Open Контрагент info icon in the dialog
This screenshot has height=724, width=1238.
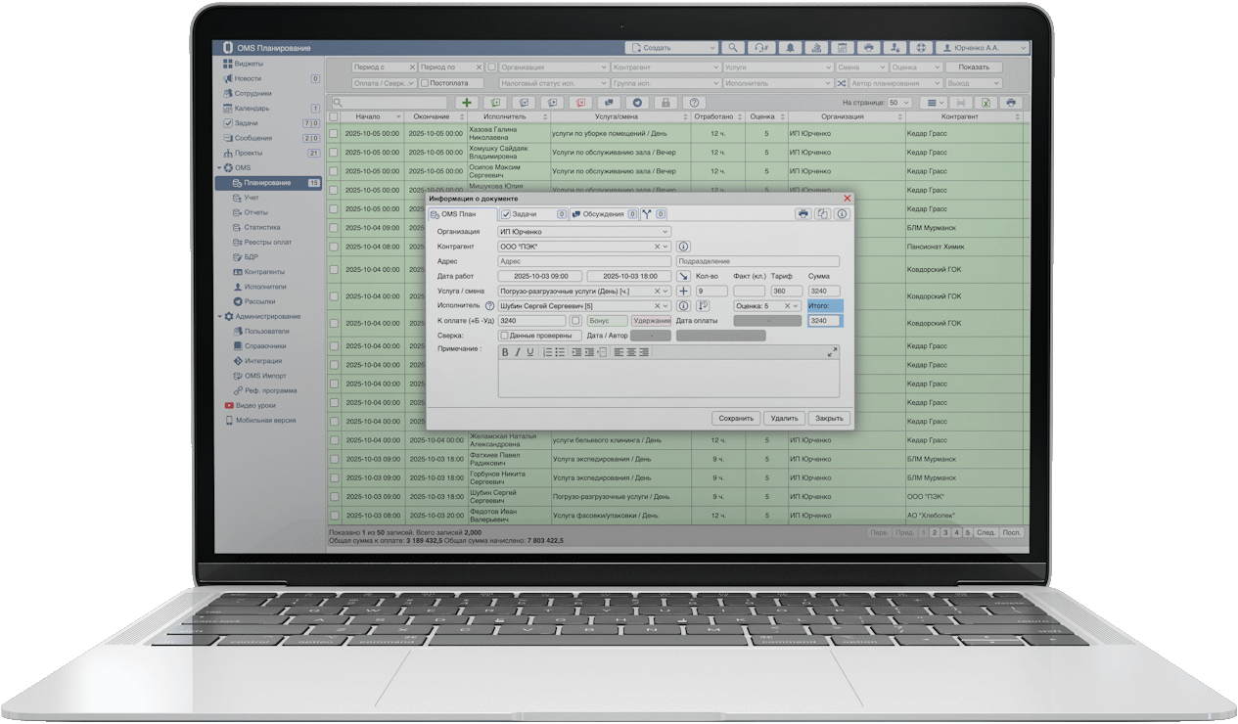point(684,247)
